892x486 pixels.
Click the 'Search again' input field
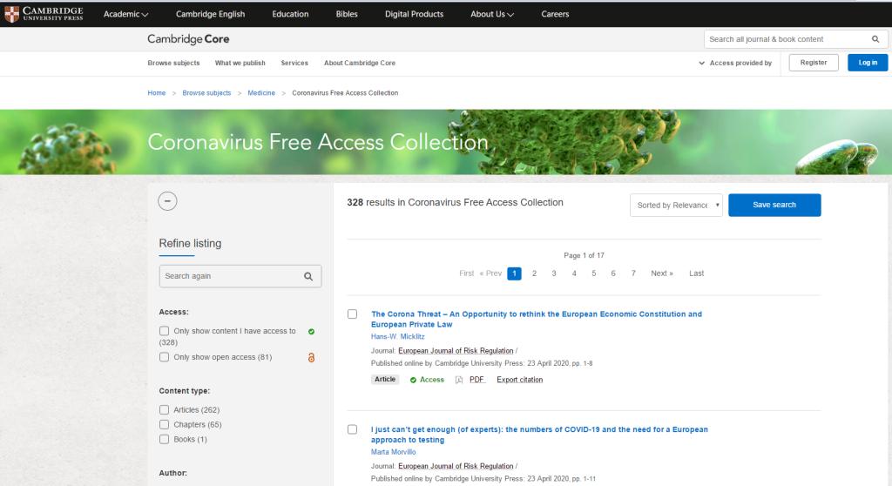pyautogui.click(x=231, y=276)
